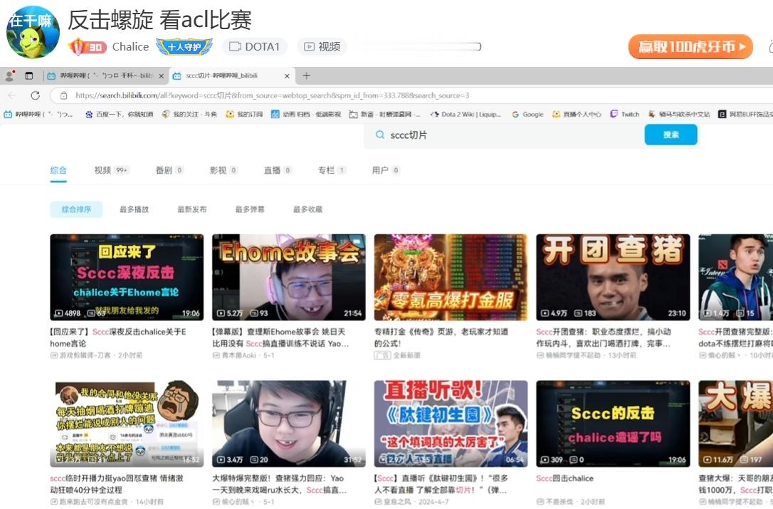
Task: Select 综合排序 sort option
Action: point(76,209)
